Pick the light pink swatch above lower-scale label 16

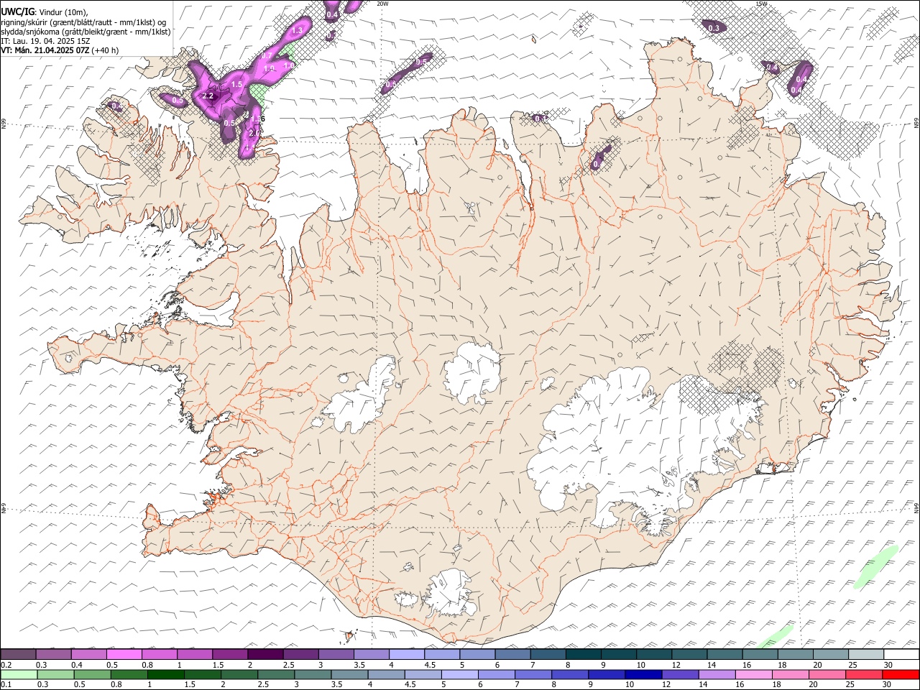pyautogui.click(x=754, y=674)
